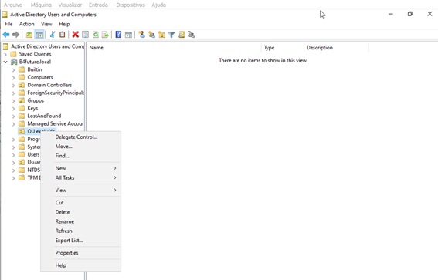Image resolution: width=438 pixels, height=280 pixels.
Task: Open the Action menu
Action: [x=27, y=24]
